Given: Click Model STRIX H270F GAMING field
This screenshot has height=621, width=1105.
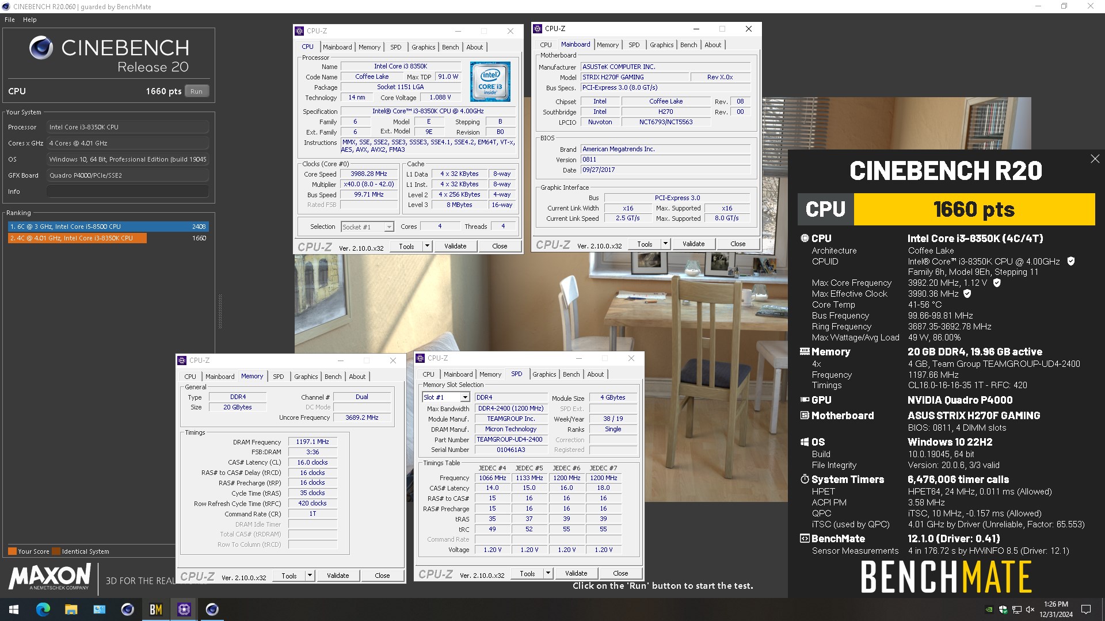Looking at the screenshot, I should 635,77.
